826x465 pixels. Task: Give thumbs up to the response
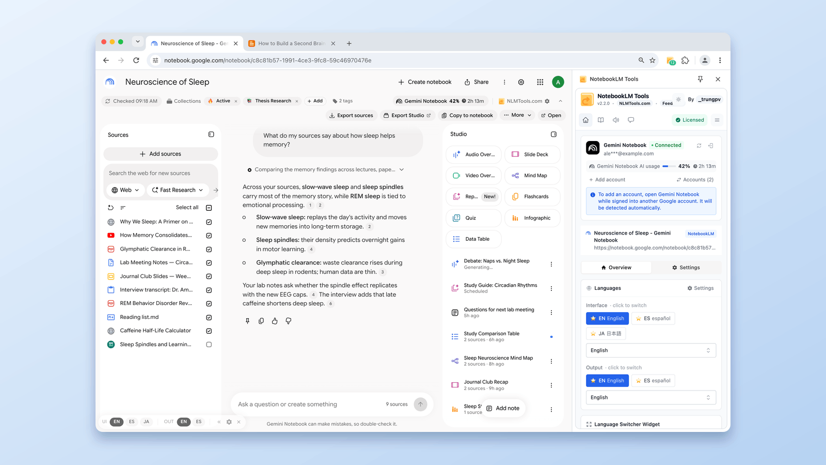pyautogui.click(x=275, y=321)
